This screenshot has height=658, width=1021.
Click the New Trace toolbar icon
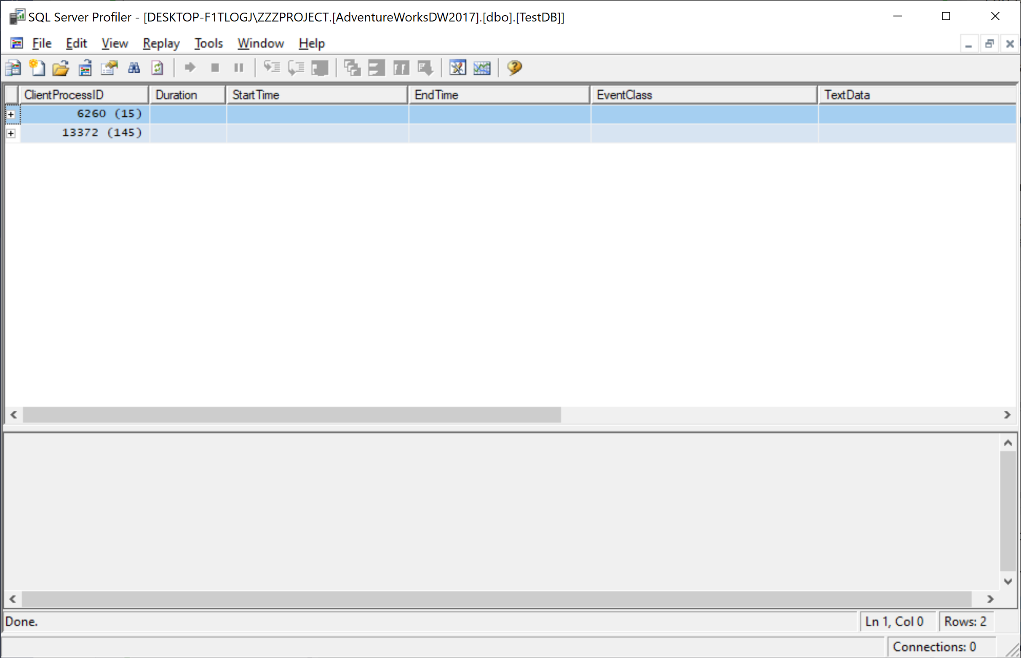pyautogui.click(x=13, y=68)
